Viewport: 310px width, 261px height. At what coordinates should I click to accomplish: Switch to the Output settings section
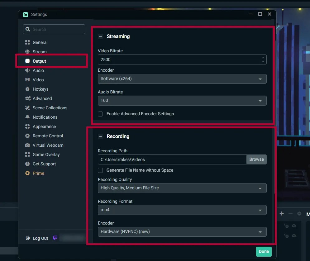[39, 61]
